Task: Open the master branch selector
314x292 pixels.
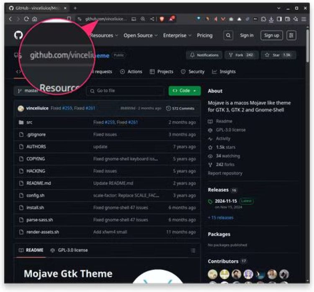Action: [x=28, y=91]
